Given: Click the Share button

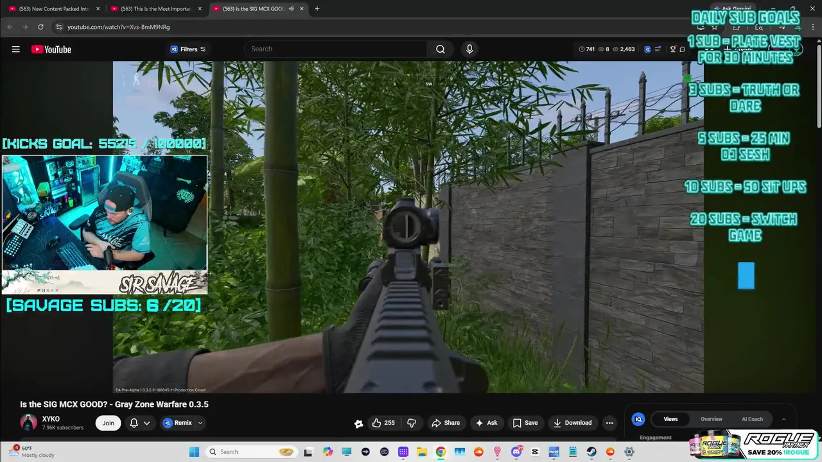Looking at the screenshot, I should (x=446, y=423).
